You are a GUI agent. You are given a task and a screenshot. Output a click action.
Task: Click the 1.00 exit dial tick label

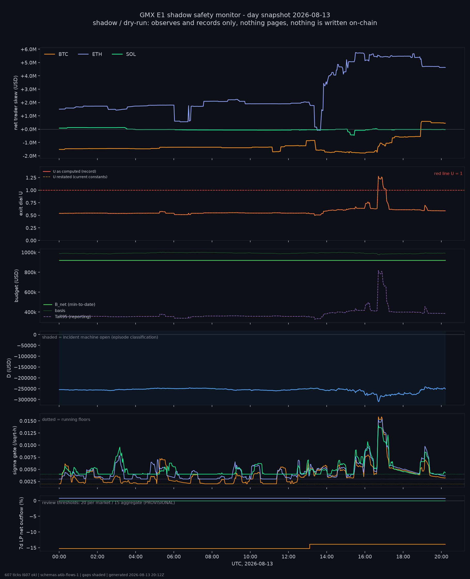31,191
